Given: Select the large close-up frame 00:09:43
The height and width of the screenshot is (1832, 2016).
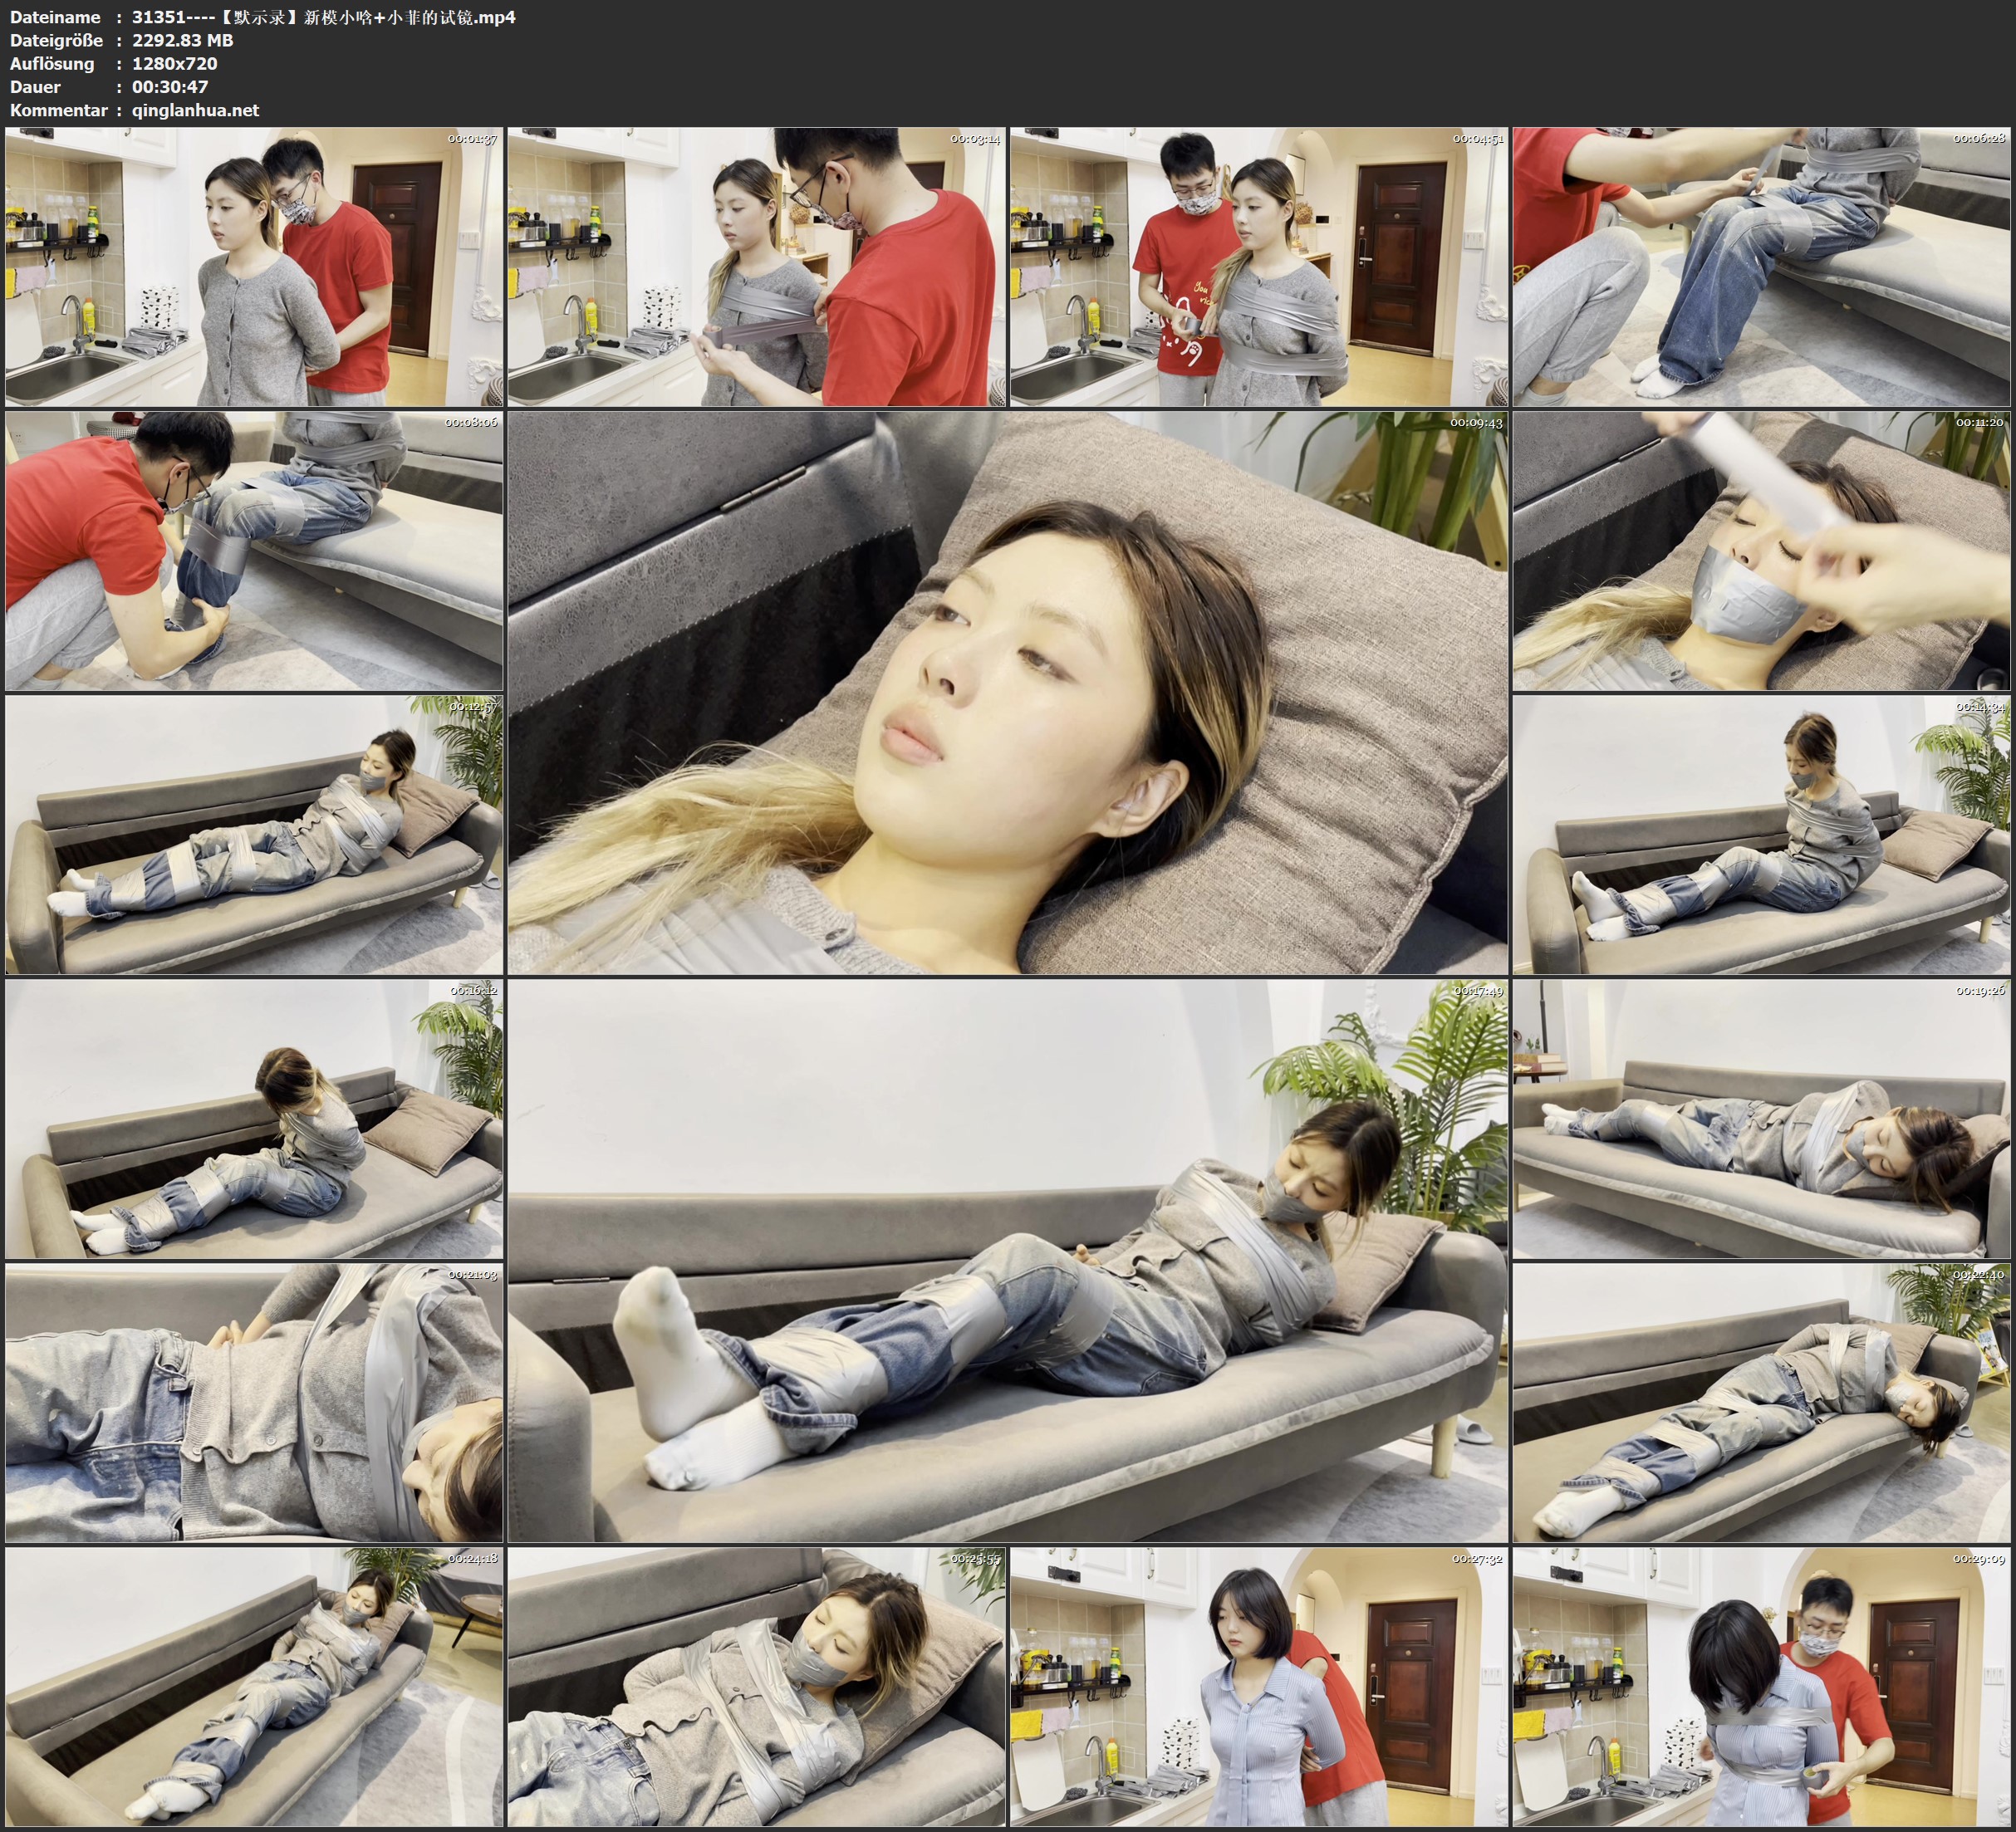Looking at the screenshot, I should click(1007, 692).
